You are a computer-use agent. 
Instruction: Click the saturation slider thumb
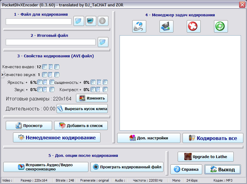(x=99, y=82)
